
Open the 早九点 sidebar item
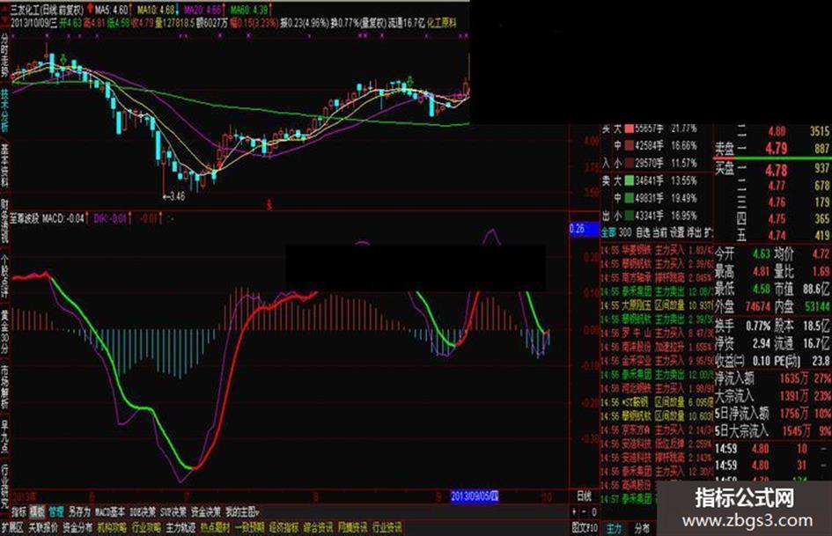click(4, 437)
